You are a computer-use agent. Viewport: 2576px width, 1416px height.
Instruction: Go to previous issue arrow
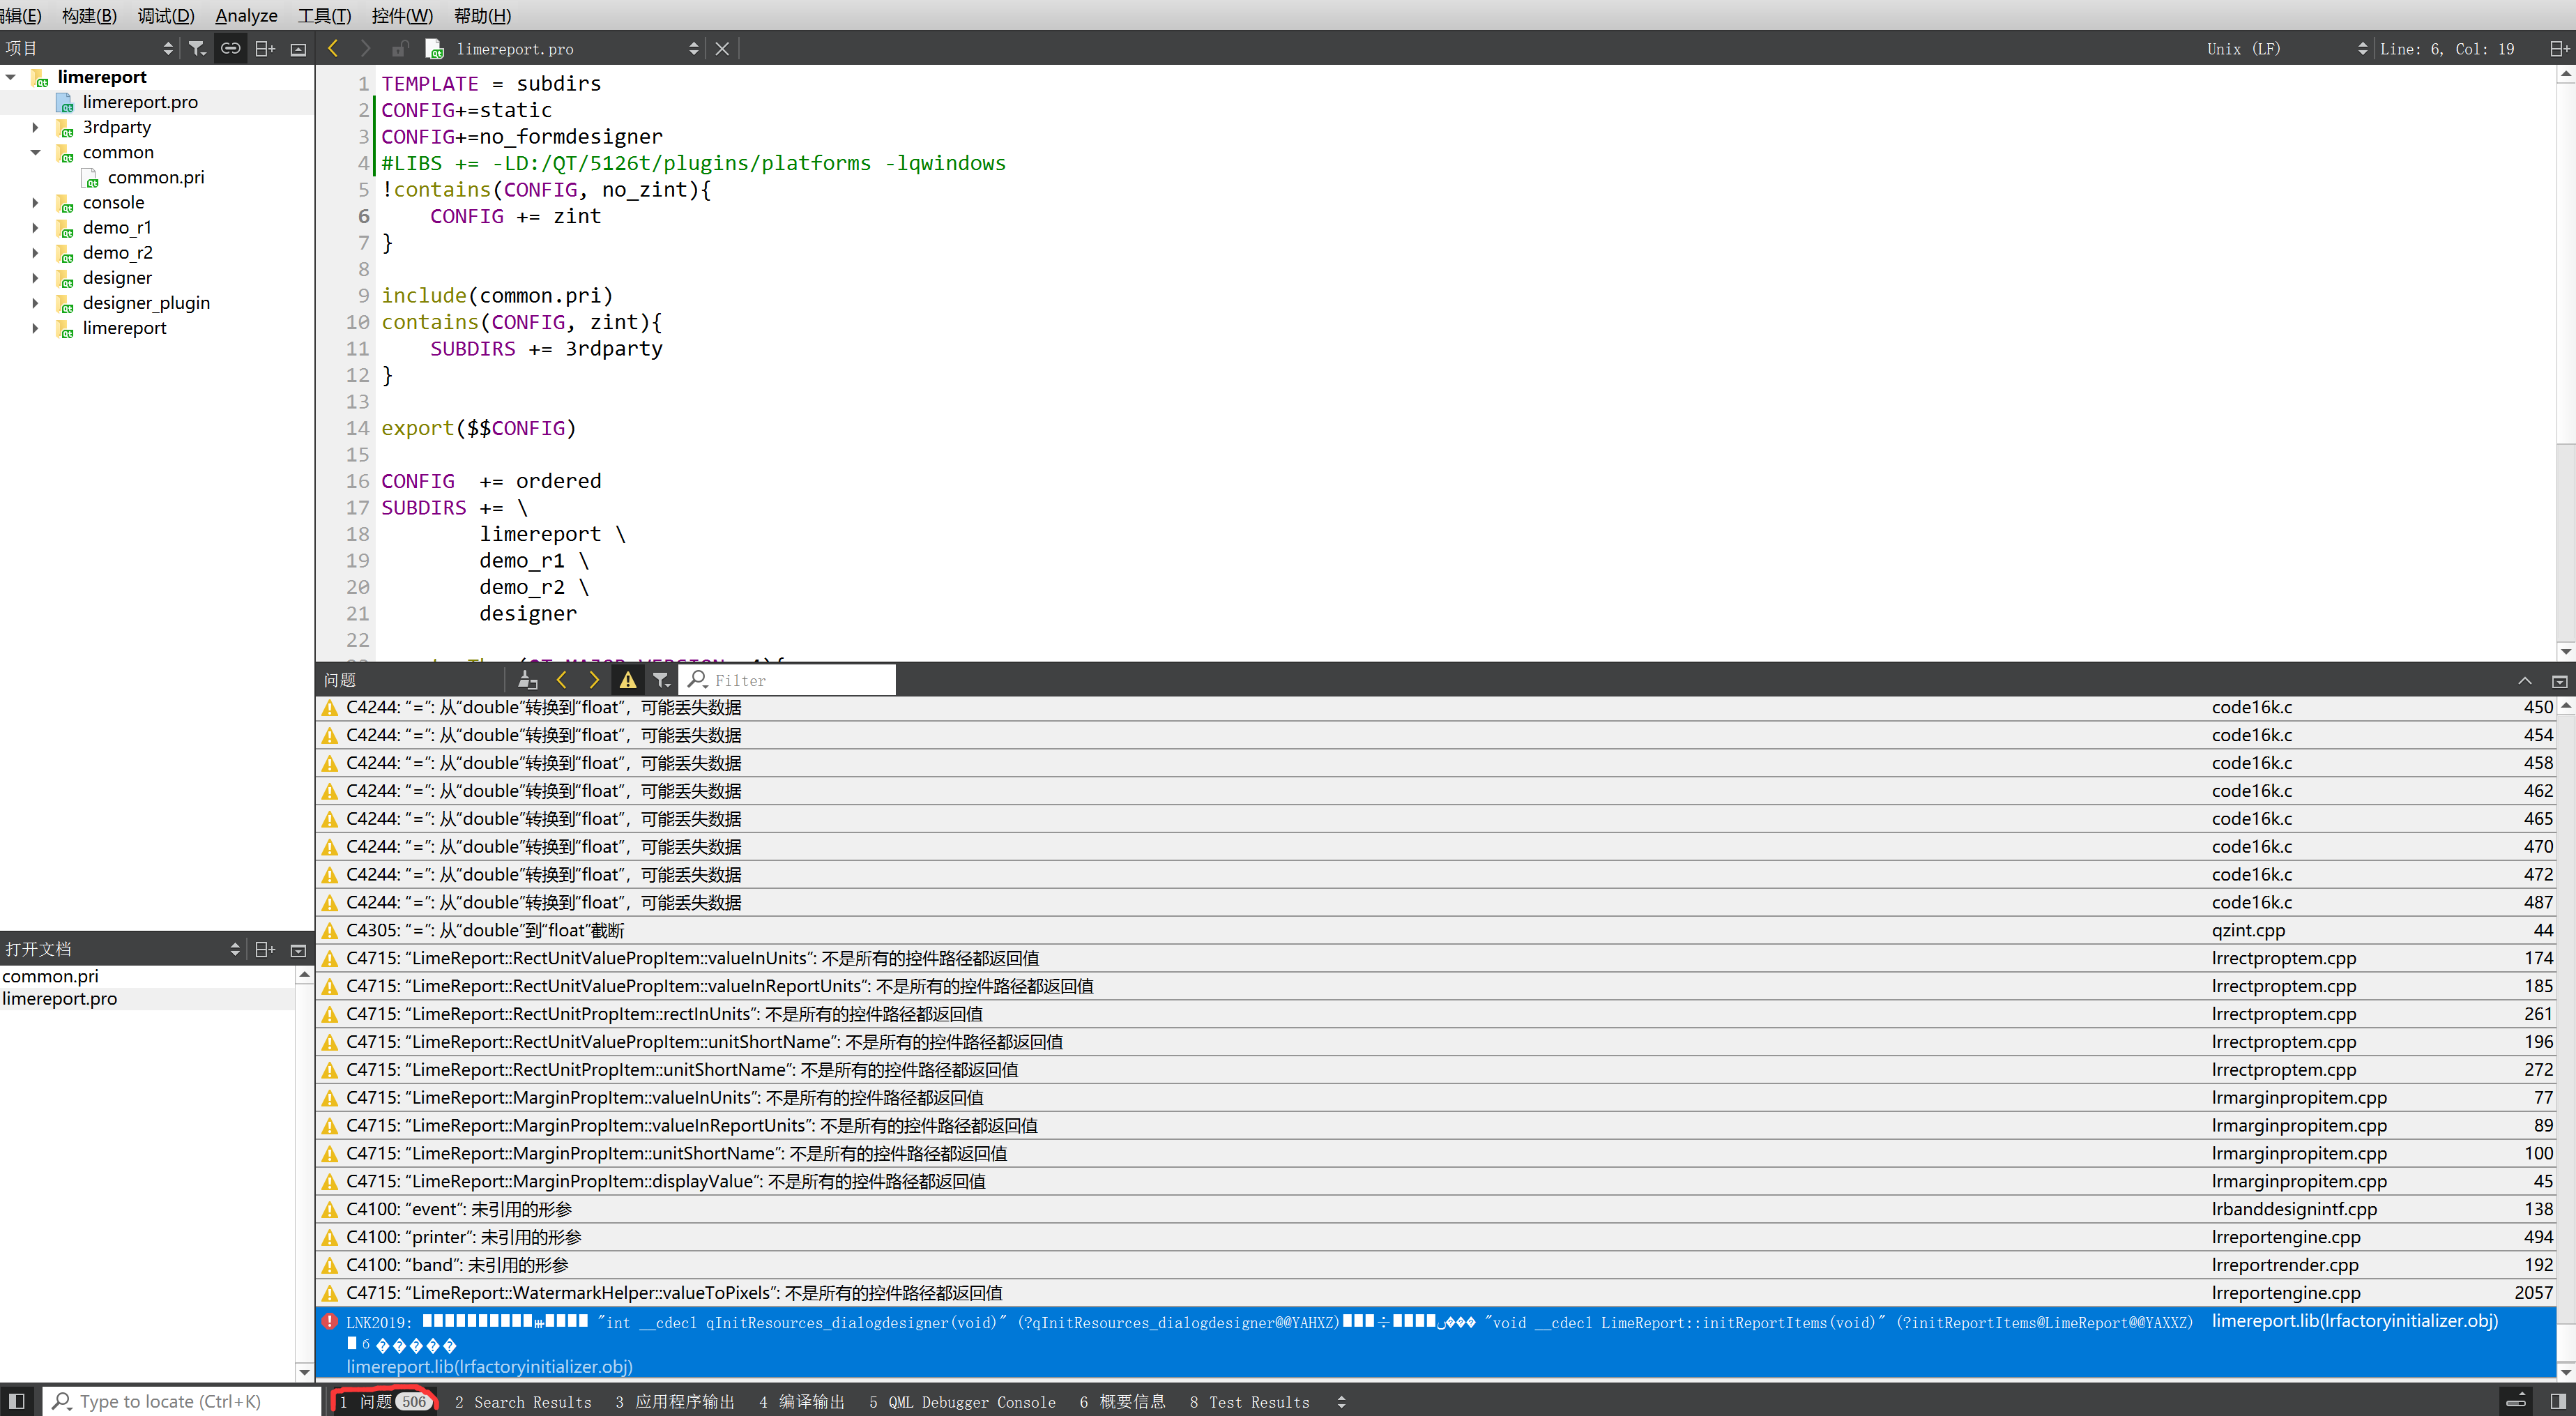pos(562,680)
